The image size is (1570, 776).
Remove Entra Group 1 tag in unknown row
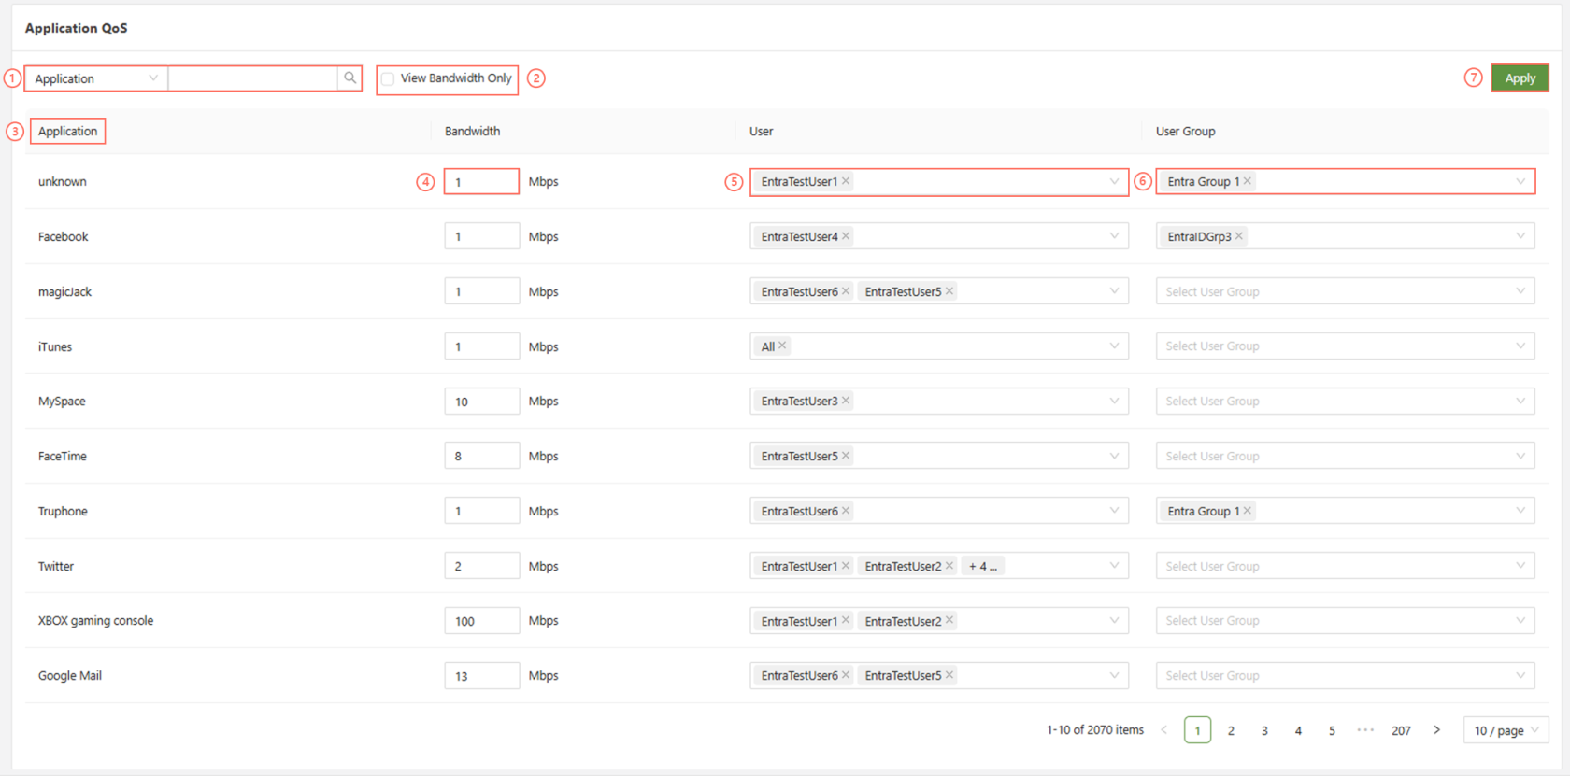pos(1248,181)
